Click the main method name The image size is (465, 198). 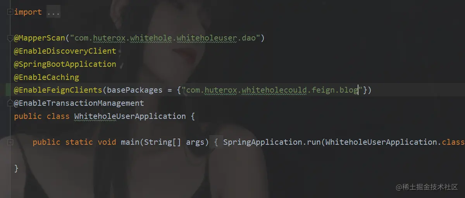(130, 142)
